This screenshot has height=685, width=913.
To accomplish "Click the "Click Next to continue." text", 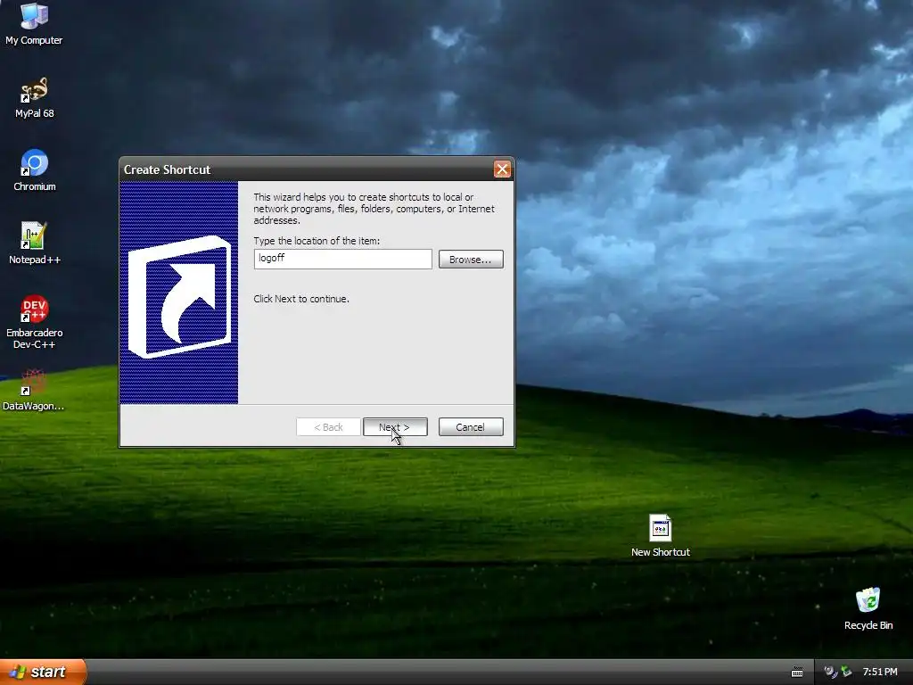I will [x=301, y=299].
